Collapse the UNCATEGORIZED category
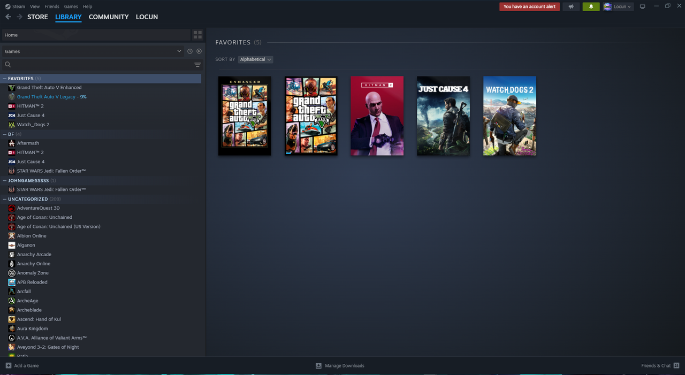Screen dimensions: 685x375 pyautogui.click(x=5, y=199)
